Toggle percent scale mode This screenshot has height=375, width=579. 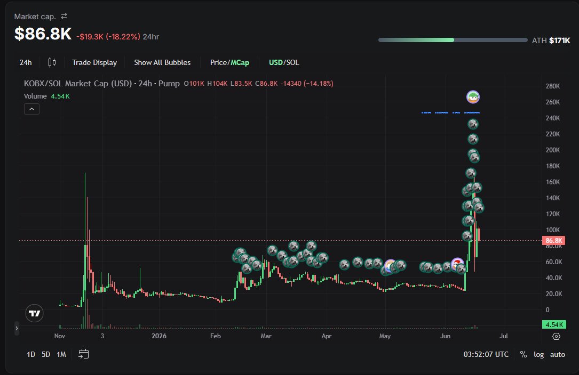pyautogui.click(x=524, y=354)
